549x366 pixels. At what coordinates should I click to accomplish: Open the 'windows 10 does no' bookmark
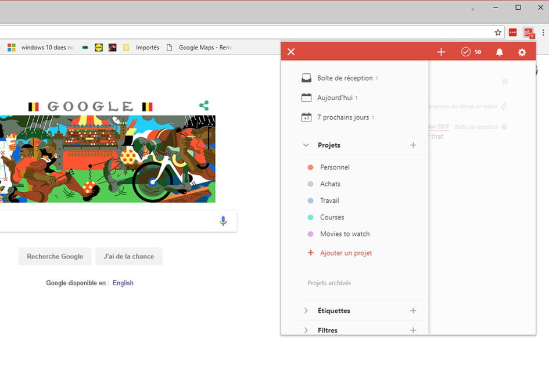pos(41,47)
